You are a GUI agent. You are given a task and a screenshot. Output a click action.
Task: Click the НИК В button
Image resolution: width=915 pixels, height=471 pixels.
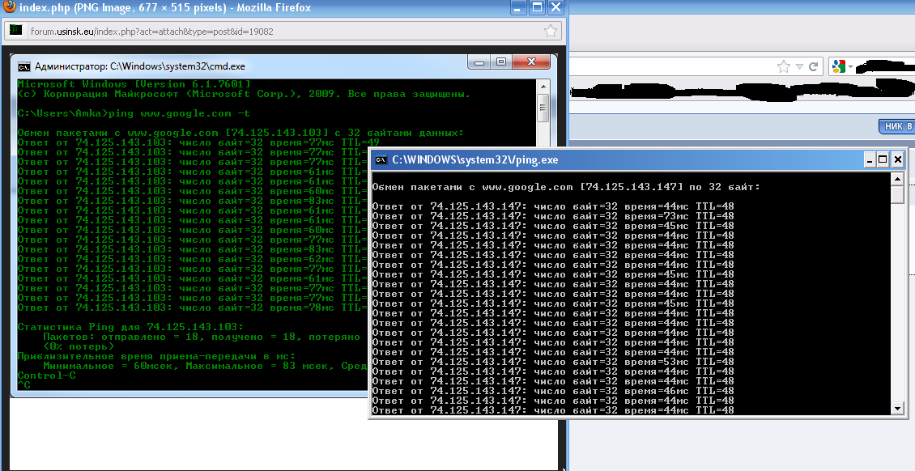click(x=898, y=126)
